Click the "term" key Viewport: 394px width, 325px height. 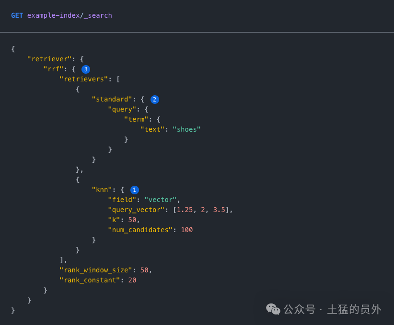coord(136,119)
